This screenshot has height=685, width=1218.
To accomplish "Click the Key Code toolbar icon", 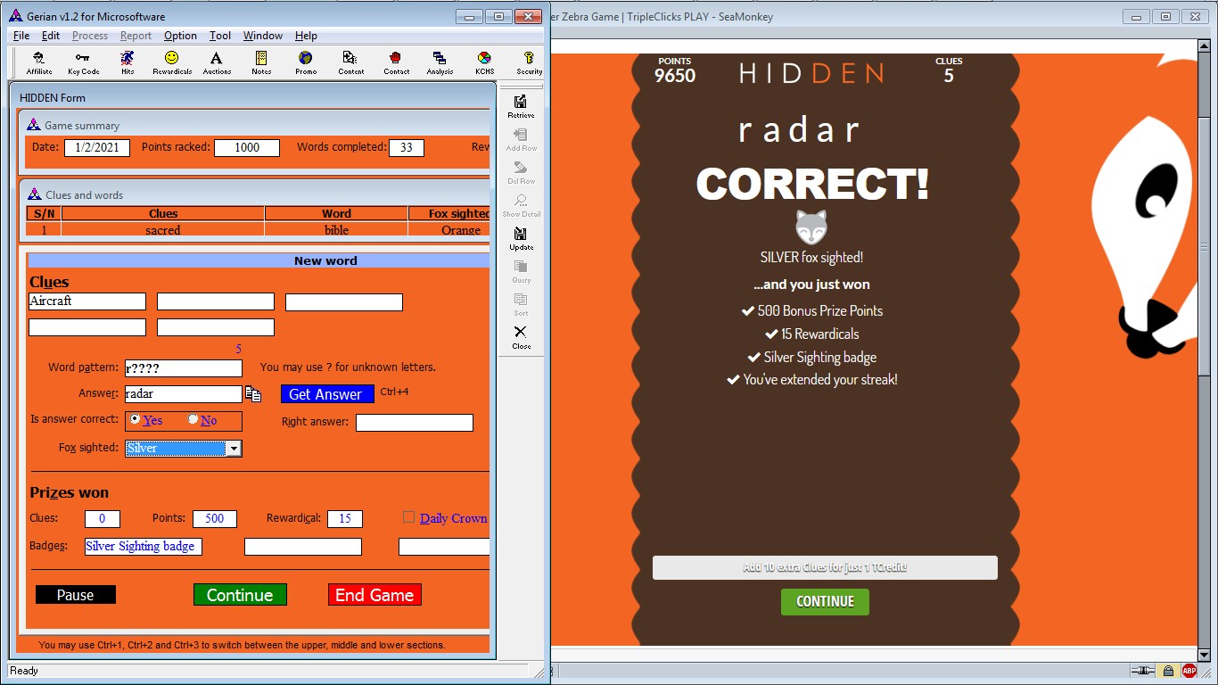I will click(83, 62).
